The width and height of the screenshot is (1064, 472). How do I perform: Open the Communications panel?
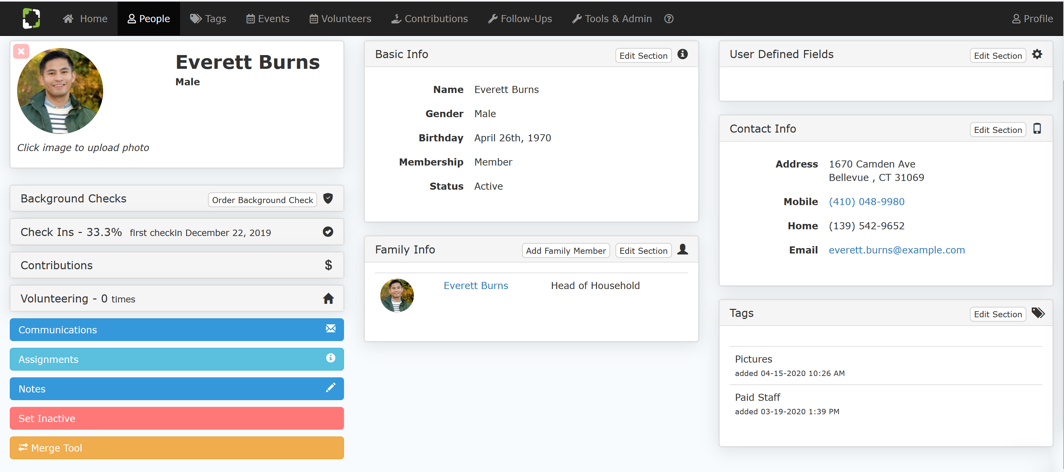tap(177, 330)
